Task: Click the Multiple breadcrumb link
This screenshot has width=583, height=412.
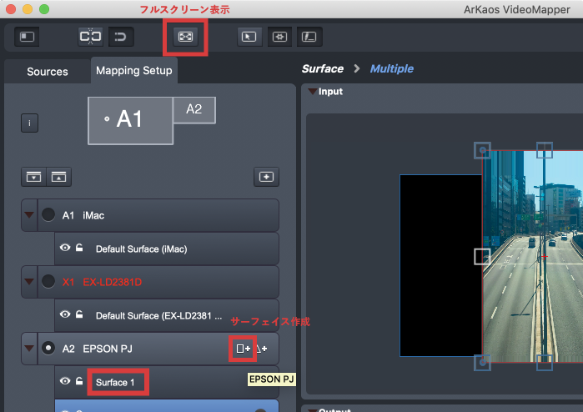Action: (x=392, y=68)
